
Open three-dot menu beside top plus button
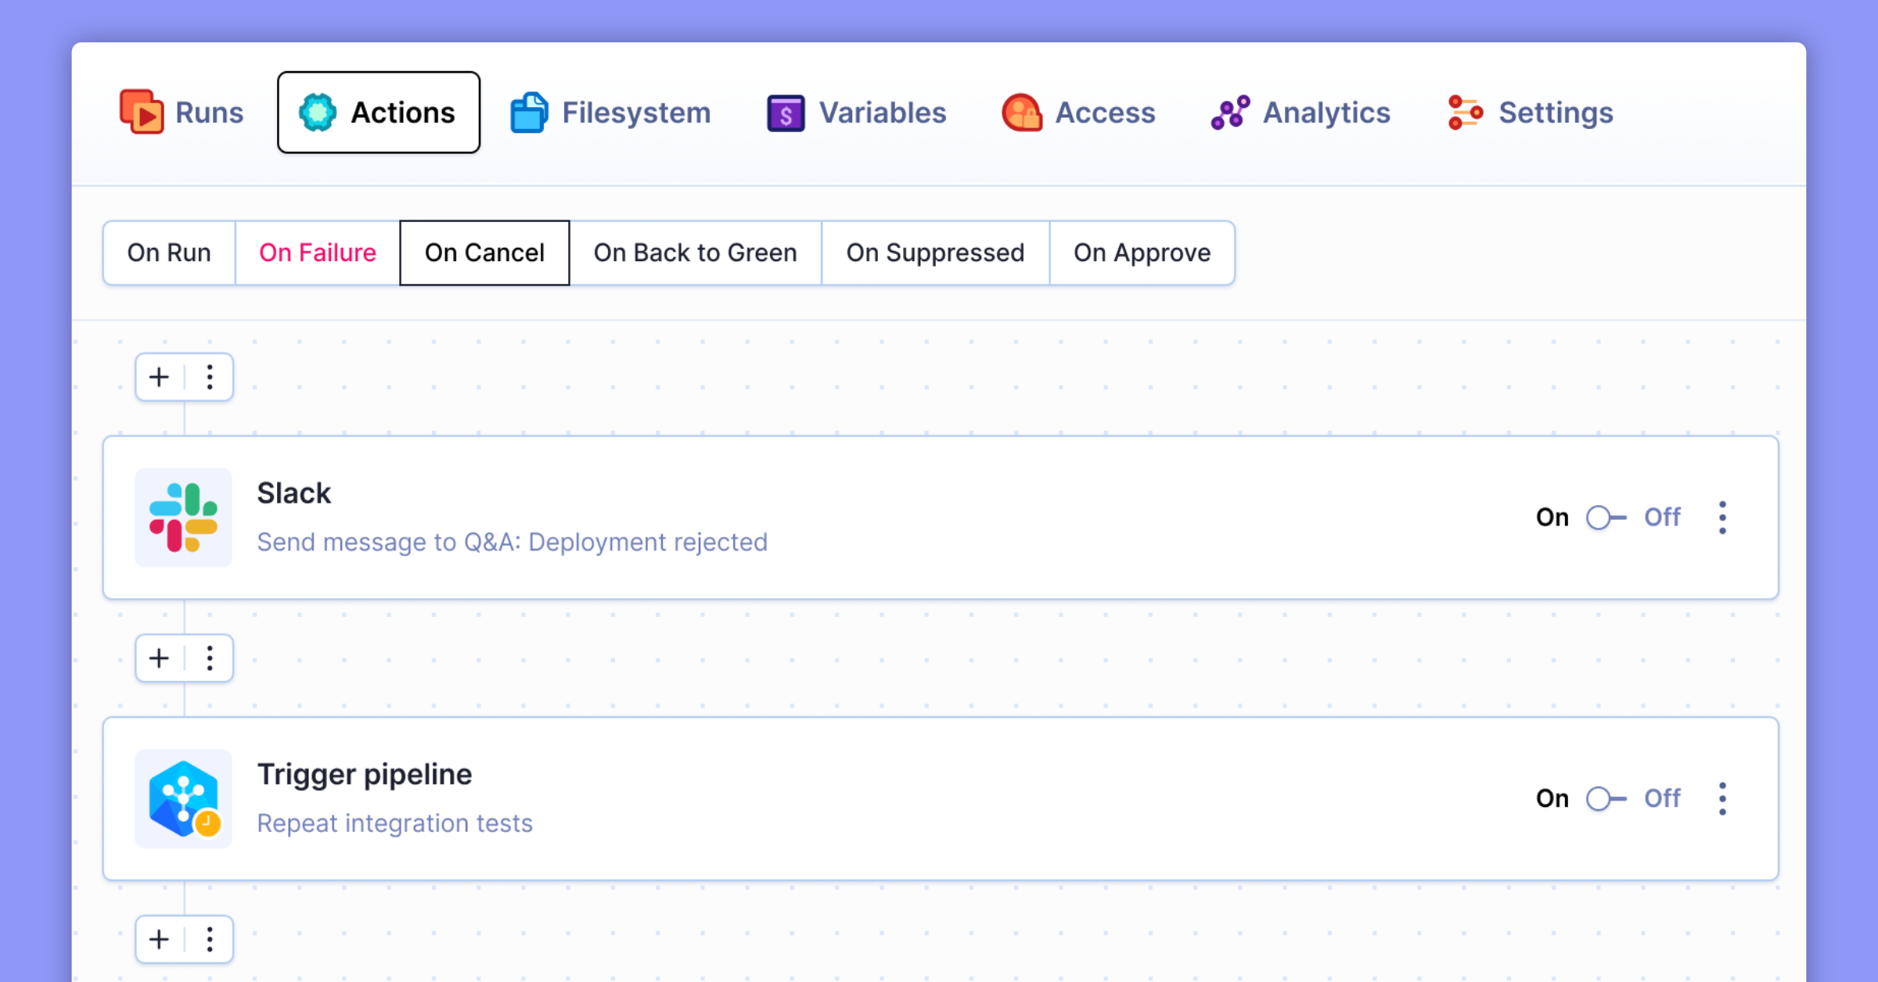210,377
